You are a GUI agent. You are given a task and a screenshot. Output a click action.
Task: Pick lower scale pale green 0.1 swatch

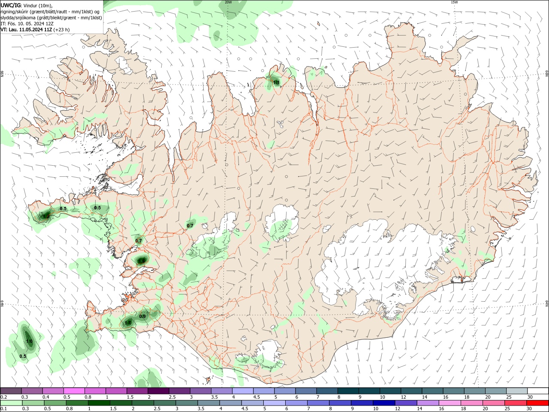[x=11, y=403]
